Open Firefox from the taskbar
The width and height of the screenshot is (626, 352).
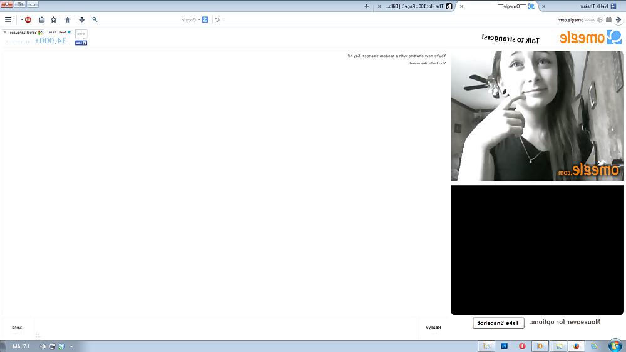coord(576,346)
